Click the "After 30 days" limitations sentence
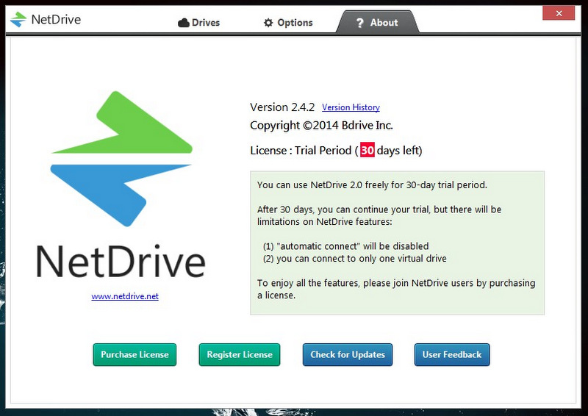This screenshot has width=588, height=416. point(379,215)
